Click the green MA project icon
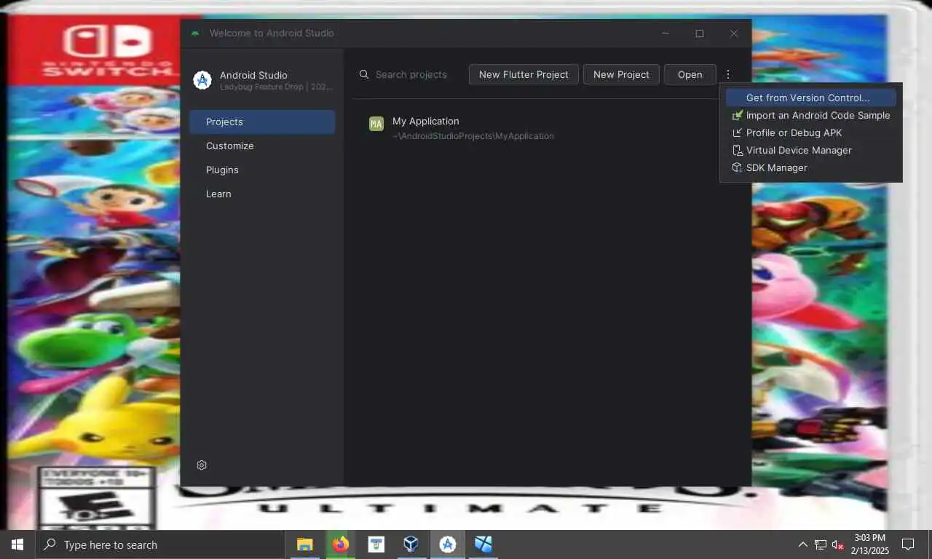 (x=376, y=124)
